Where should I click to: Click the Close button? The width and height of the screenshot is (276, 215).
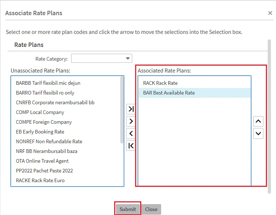coord(151,209)
